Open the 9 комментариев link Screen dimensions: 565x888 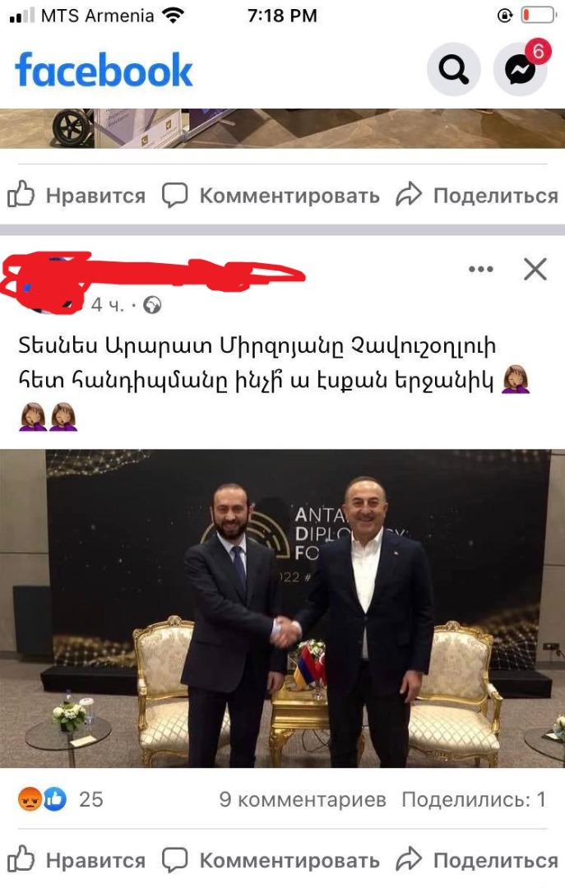pyautogui.click(x=303, y=800)
